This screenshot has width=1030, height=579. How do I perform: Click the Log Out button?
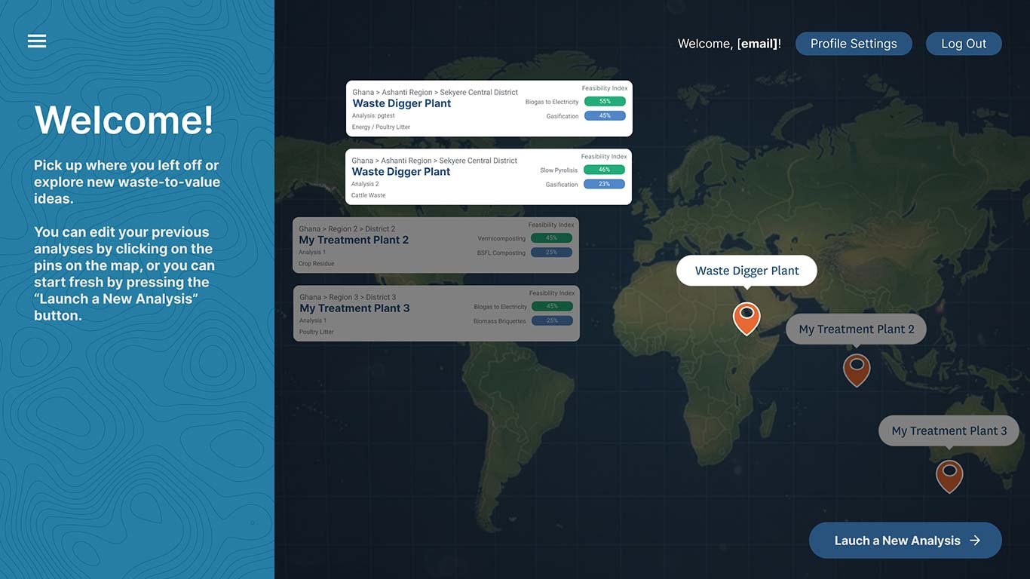[x=964, y=44]
